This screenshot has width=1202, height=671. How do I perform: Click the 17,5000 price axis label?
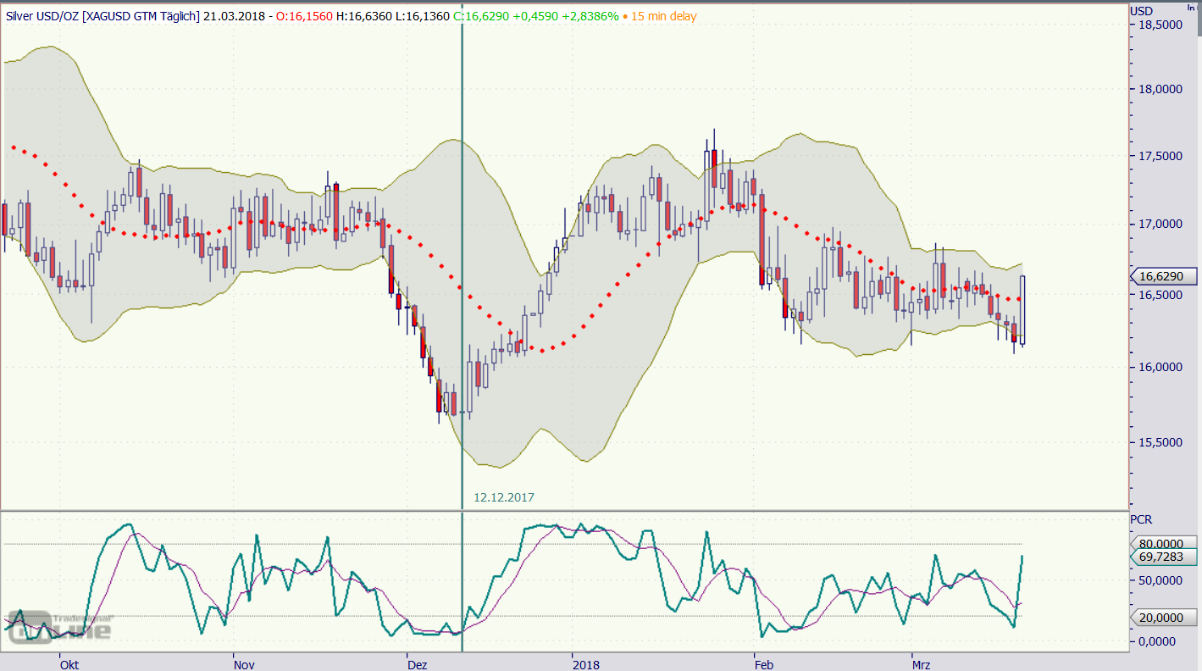click(x=1160, y=157)
